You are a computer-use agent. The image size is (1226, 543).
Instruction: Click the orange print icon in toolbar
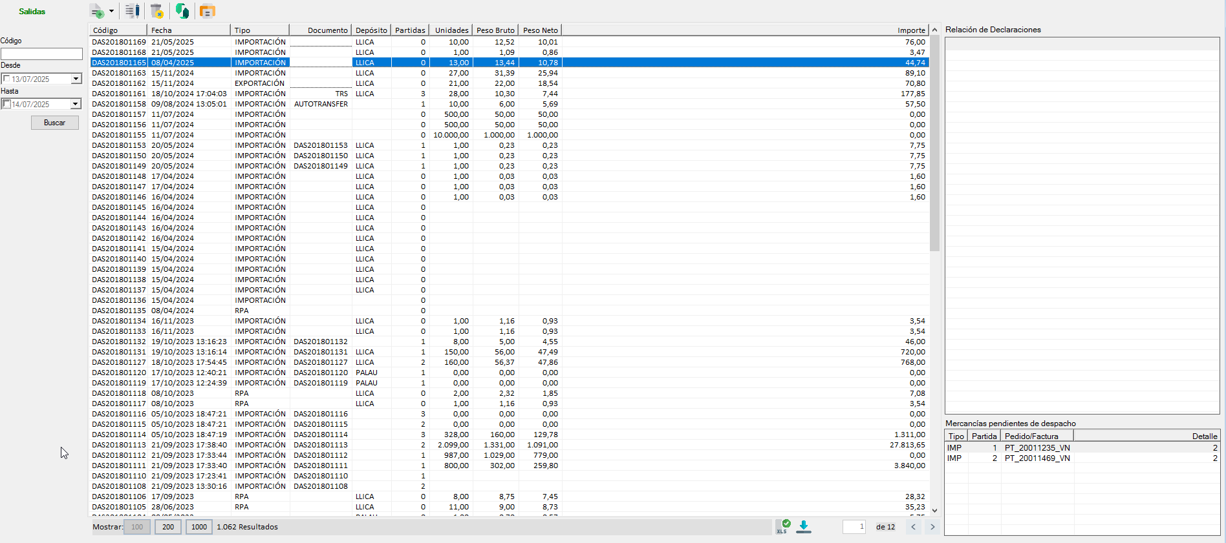[x=207, y=11]
